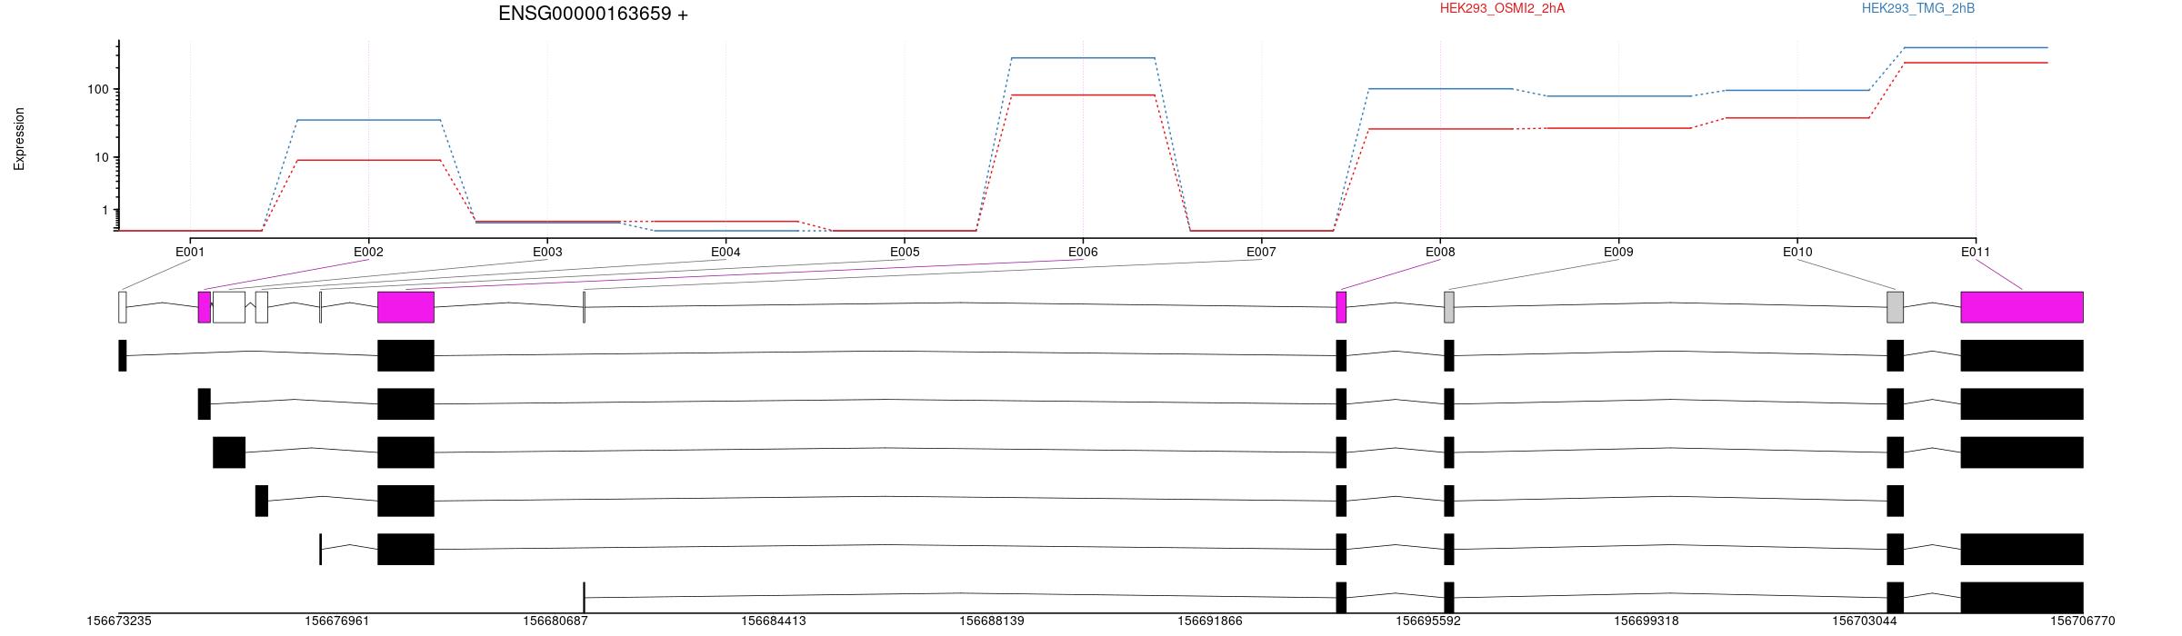Click the gray exon box linked to E009
This screenshot has width=2182, height=636.
1449,307
